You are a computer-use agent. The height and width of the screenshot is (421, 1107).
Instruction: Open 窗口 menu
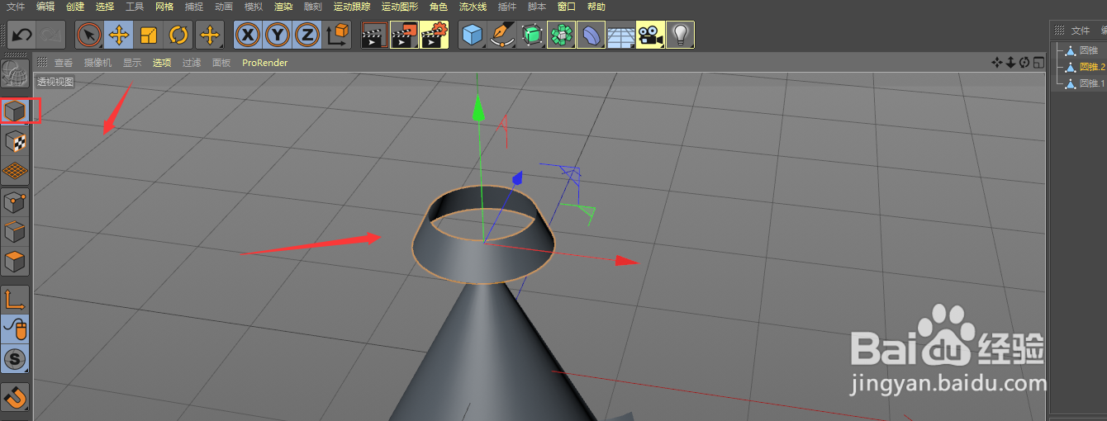click(x=567, y=7)
